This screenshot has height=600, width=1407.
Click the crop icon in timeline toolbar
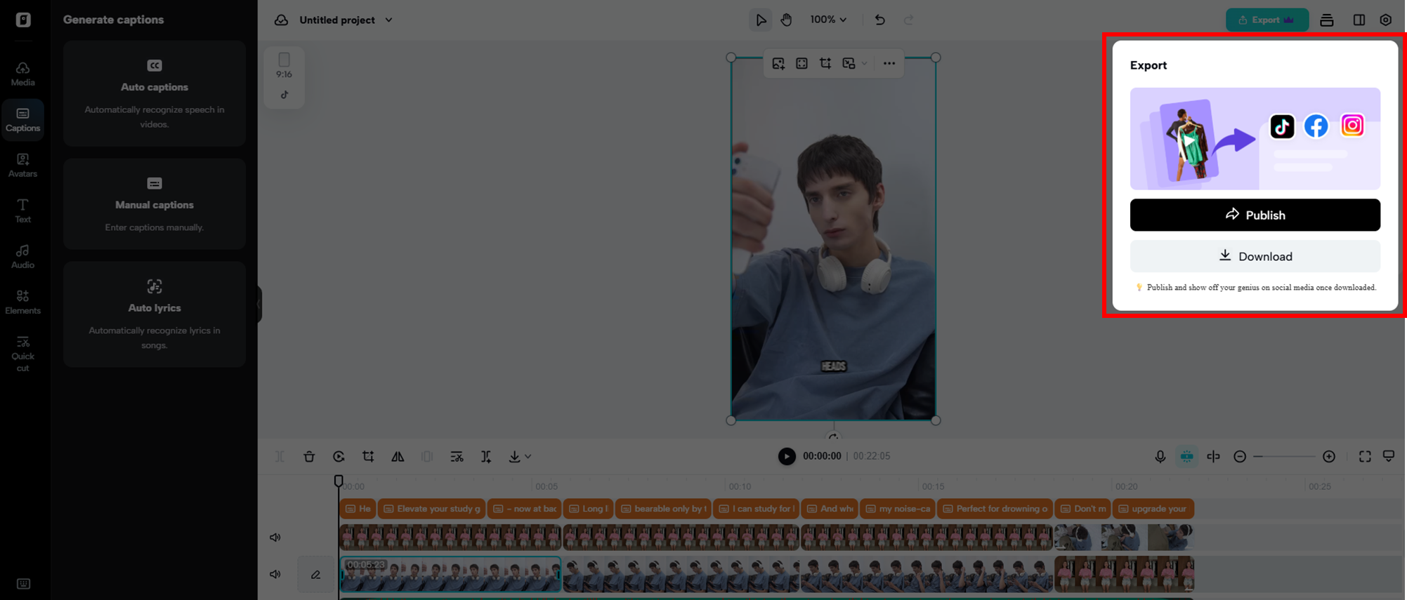(x=368, y=457)
